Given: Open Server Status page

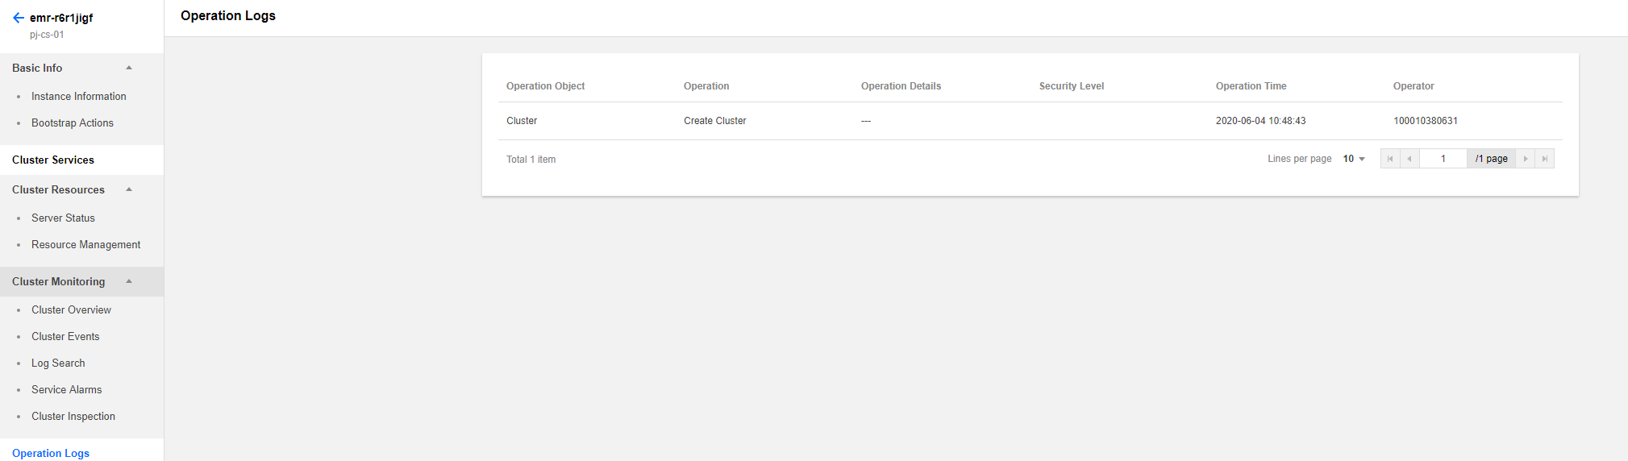Looking at the screenshot, I should pos(63,218).
